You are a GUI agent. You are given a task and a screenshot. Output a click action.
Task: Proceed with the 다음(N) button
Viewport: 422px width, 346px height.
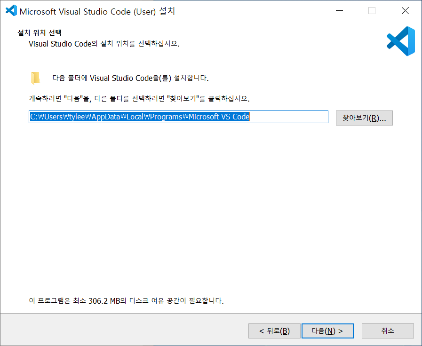(x=327, y=330)
